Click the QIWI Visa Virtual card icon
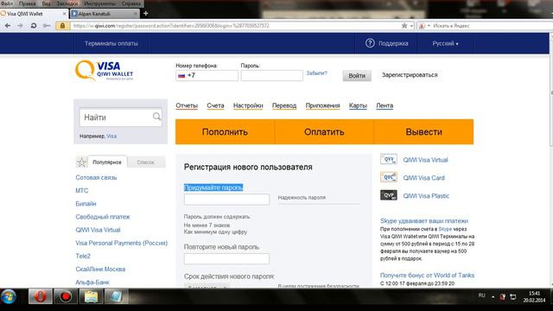The width and height of the screenshot is (553, 311). point(389,159)
